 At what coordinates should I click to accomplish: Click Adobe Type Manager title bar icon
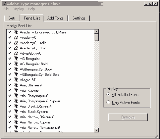click(4, 4)
